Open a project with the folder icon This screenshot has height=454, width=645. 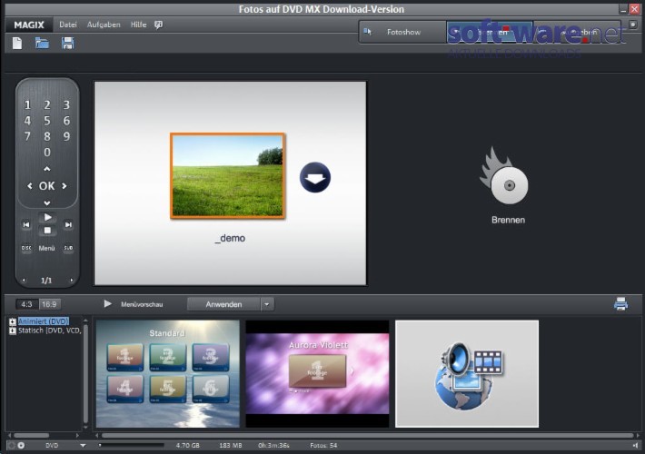coord(42,44)
